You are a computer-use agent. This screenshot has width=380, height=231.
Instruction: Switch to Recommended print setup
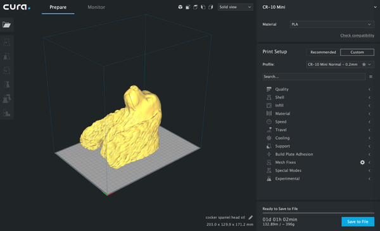pos(323,52)
